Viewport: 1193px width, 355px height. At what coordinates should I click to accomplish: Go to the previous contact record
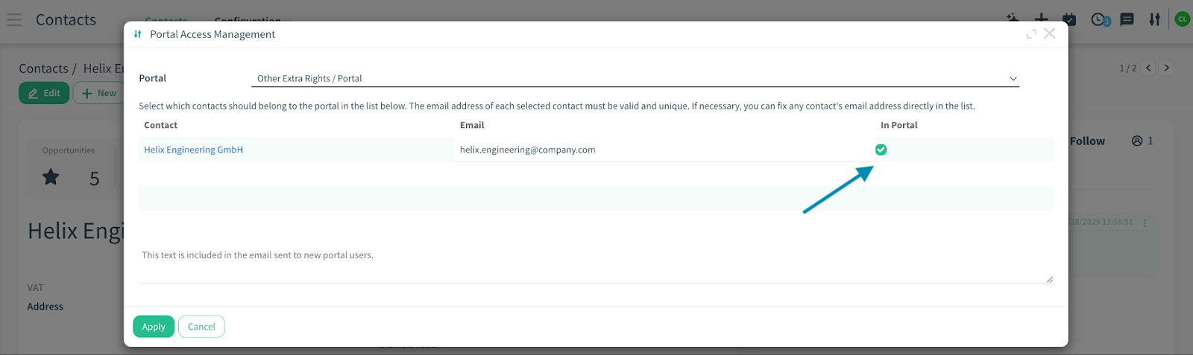tap(1149, 68)
